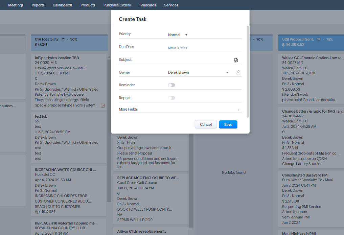The image size is (344, 235).
Task: Click the Cancel button
Action: coord(206,124)
